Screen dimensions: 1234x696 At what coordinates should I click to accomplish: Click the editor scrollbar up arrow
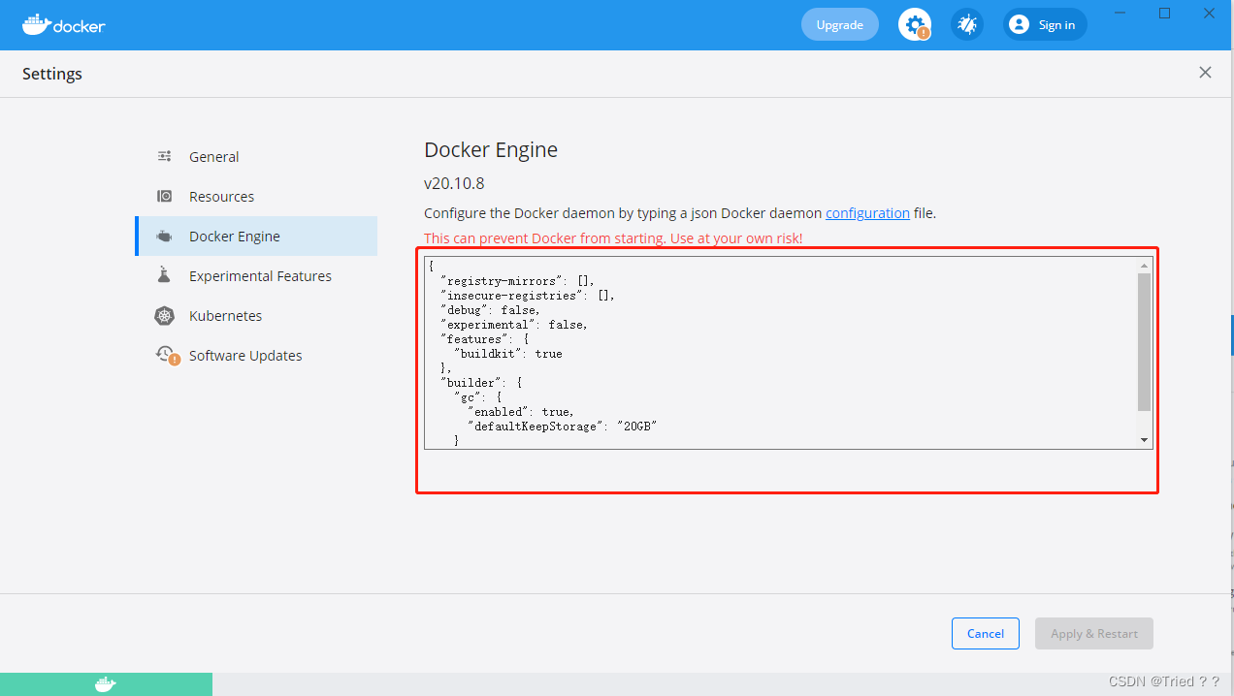coord(1145,265)
